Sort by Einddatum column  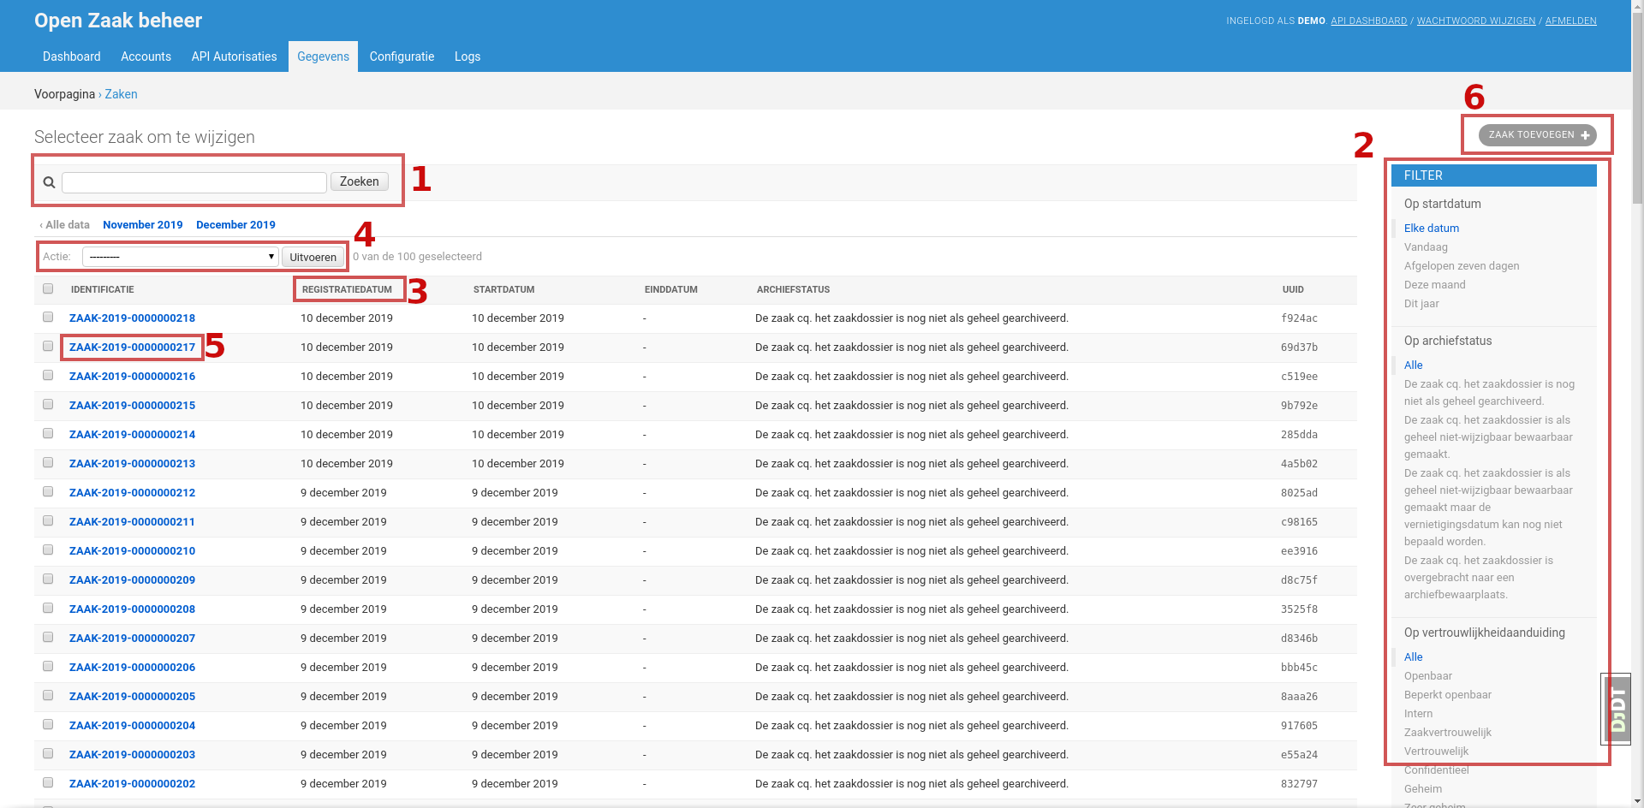pos(670,289)
